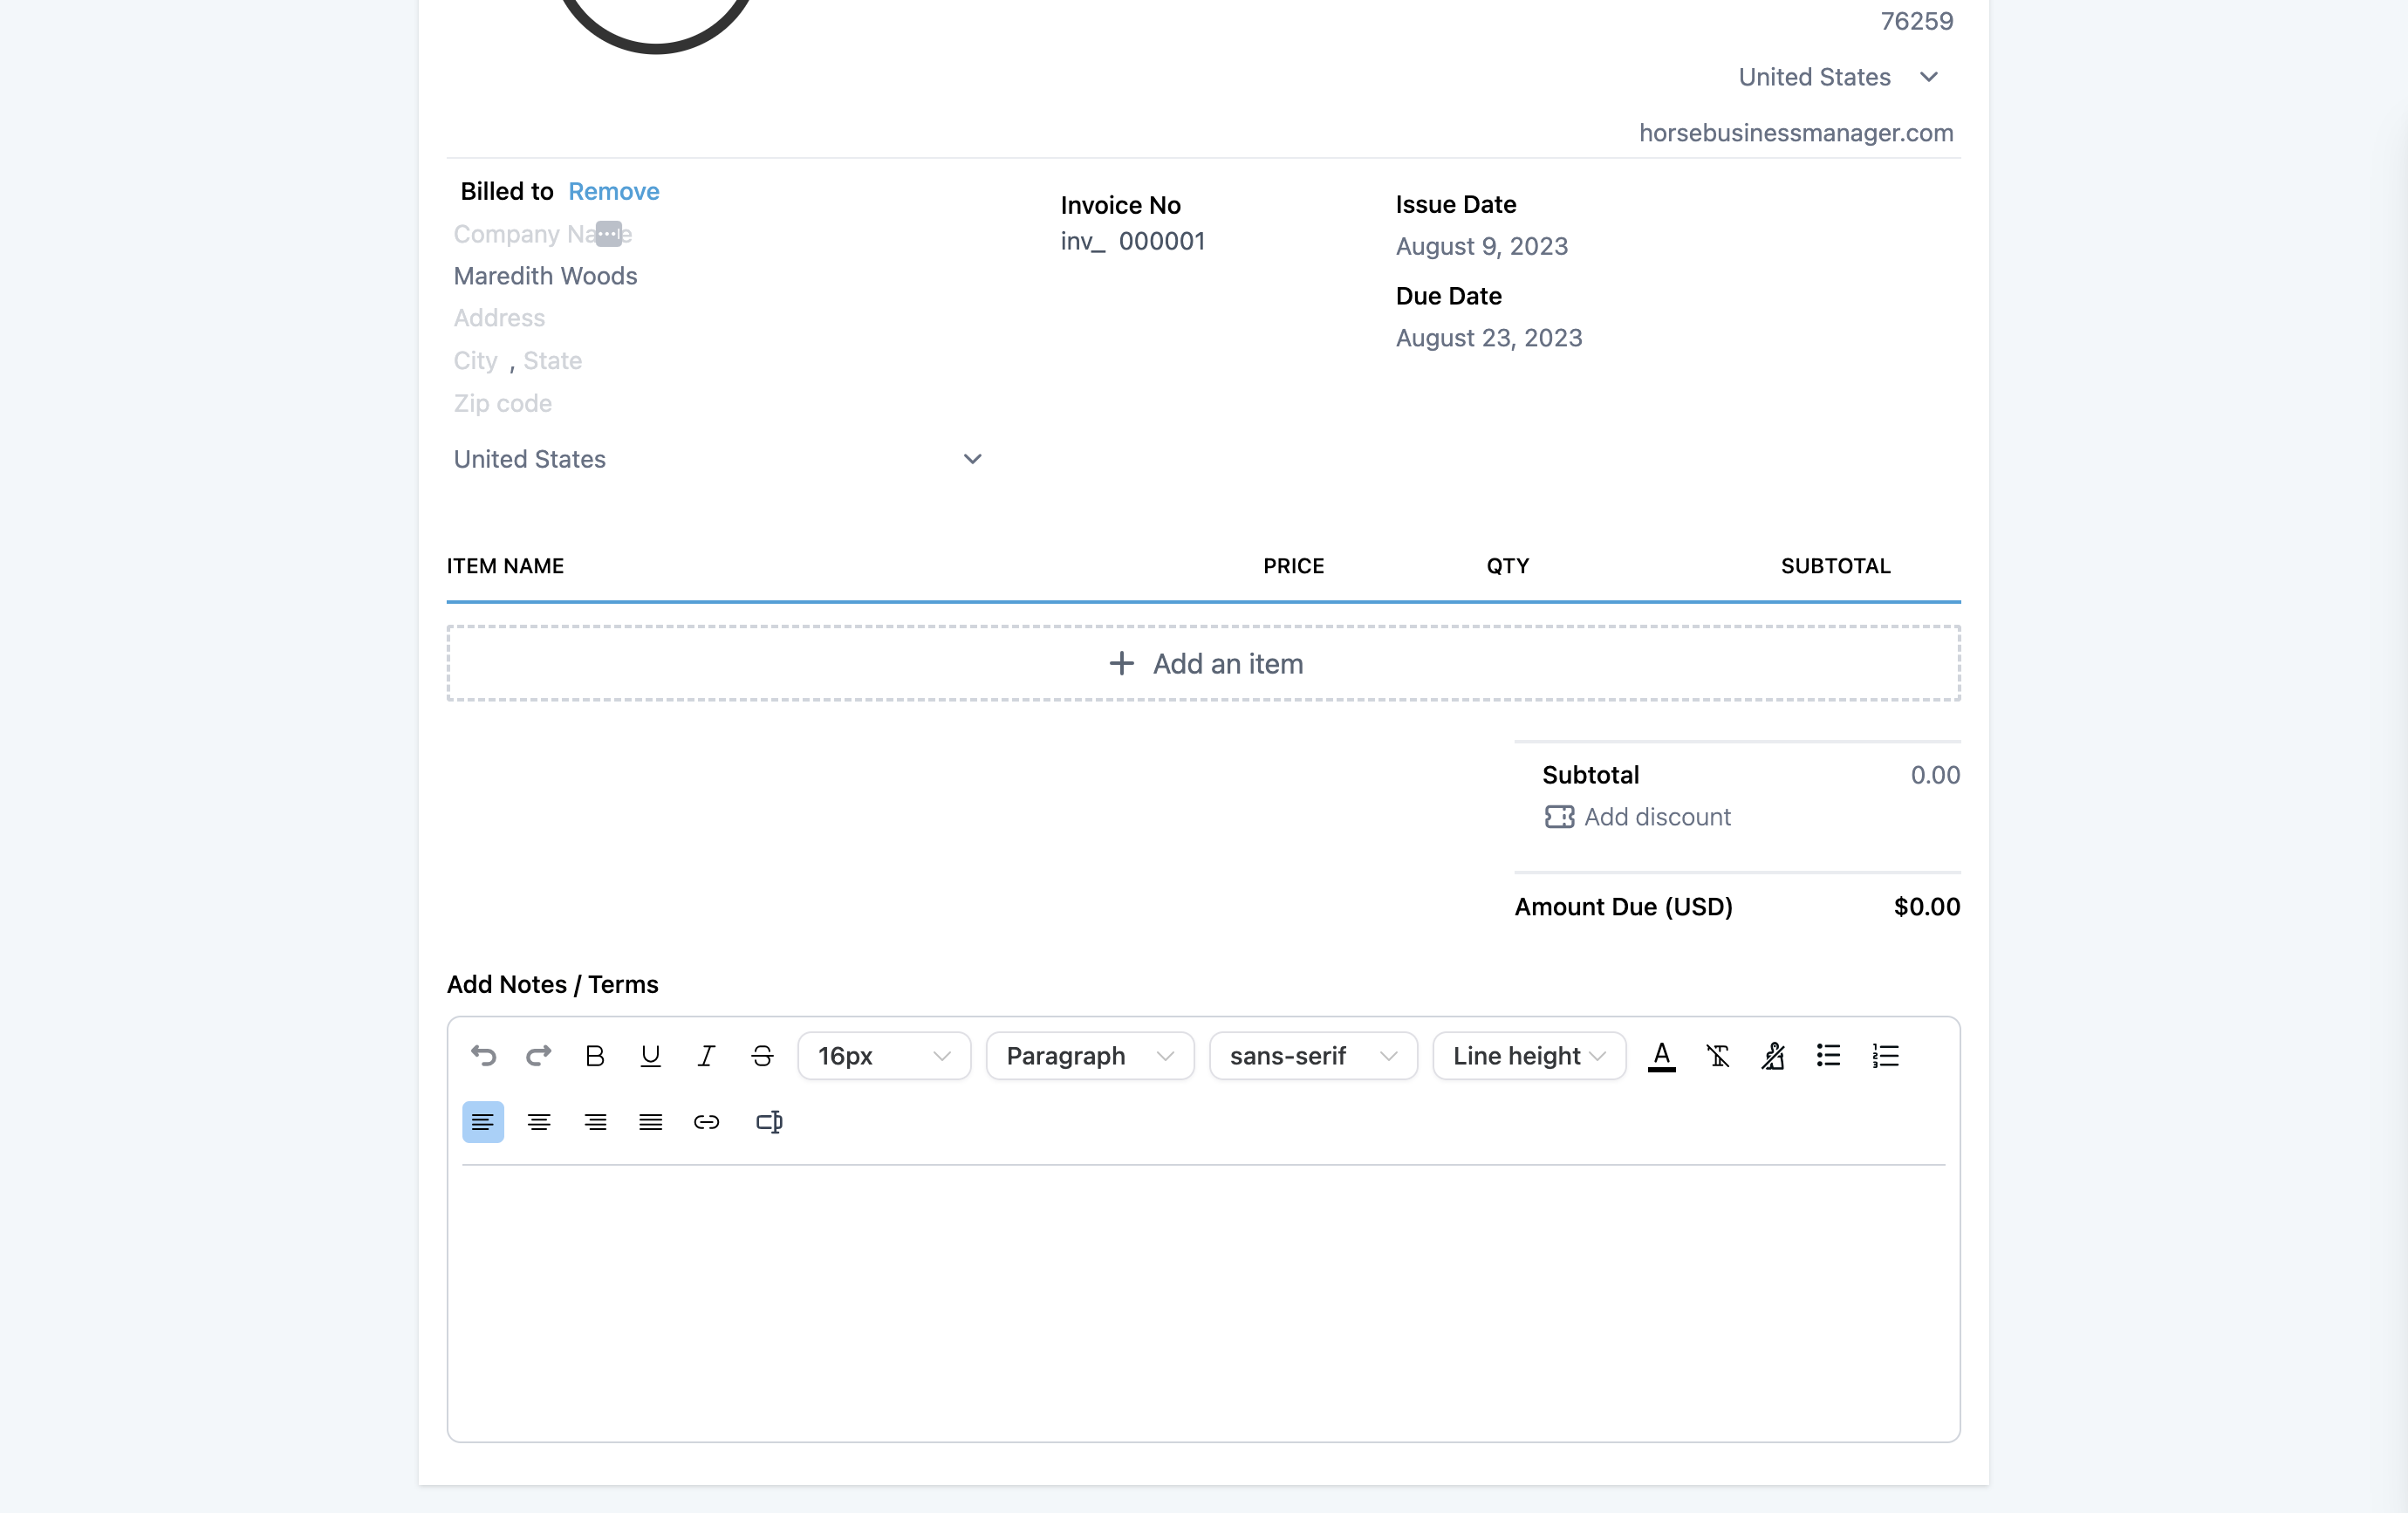Open the Paragraph style dropdown
Screen dimensions: 2408x1513
1090,1055
